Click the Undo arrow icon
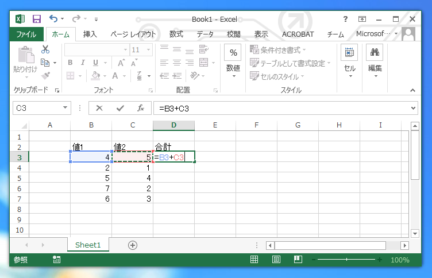The image size is (432, 278). coord(53,19)
